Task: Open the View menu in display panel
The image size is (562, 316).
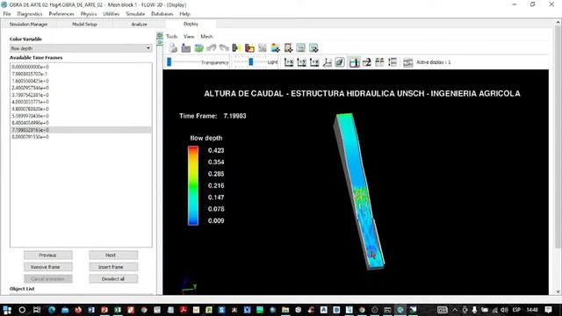Action: click(x=189, y=36)
